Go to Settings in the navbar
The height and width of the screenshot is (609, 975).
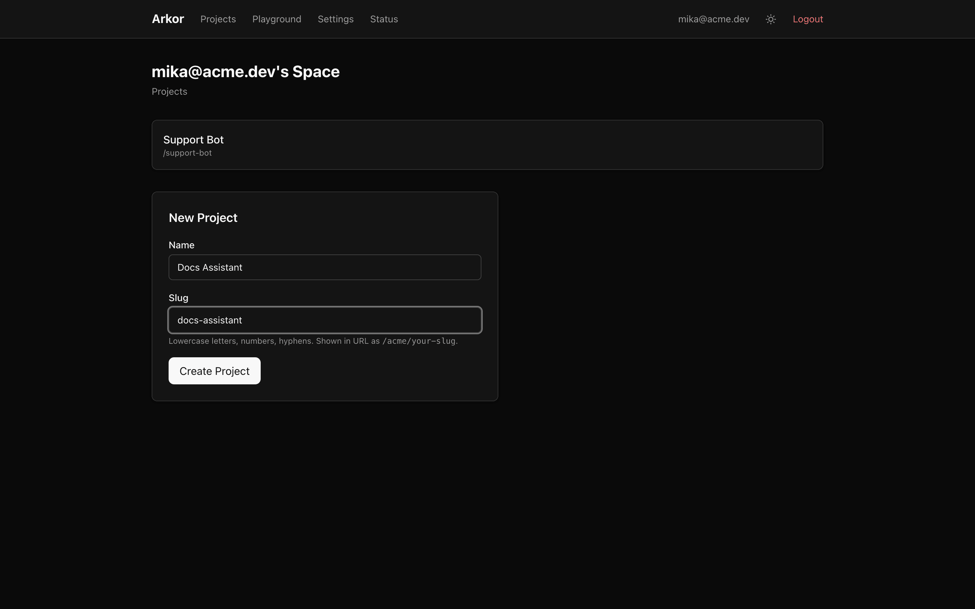pyautogui.click(x=335, y=19)
